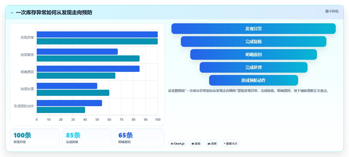The width and height of the screenshot is (349, 157).
Task: Click the blue bar for 发现异常
Action: coord(97,34)
